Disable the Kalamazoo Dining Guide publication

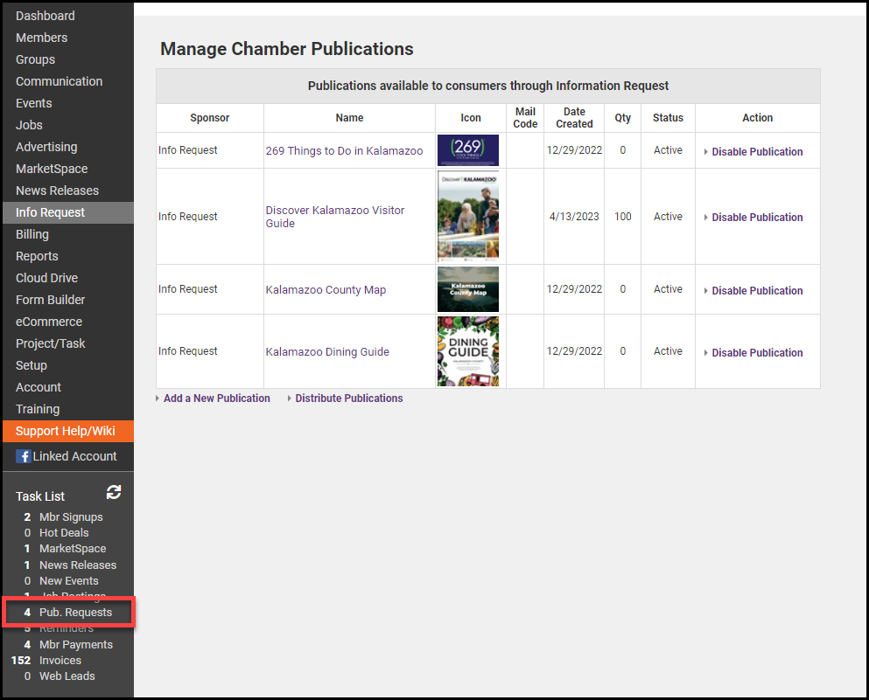[x=756, y=353]
